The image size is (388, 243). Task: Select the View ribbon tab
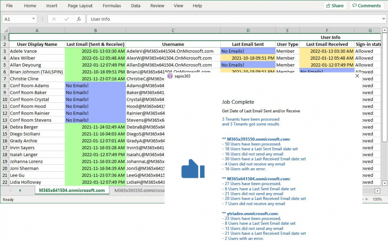point(178,6)
